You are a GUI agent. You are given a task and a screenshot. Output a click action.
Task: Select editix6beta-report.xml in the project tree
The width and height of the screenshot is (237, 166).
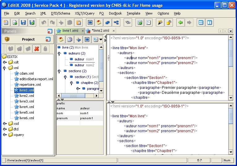(x=36, y=79)
